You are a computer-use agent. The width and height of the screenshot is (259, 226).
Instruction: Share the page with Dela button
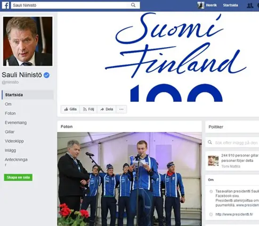[x=107, y=109]
